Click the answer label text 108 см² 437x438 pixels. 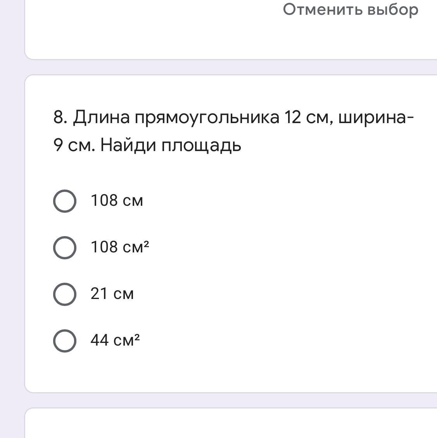(x=120, y=247)
